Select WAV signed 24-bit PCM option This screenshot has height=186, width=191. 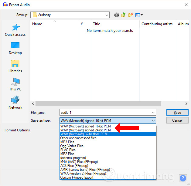[x=108, y=130]
